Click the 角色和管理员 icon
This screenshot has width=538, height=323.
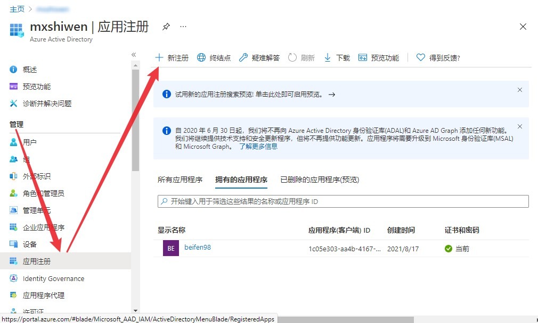[x=13, y=193]
